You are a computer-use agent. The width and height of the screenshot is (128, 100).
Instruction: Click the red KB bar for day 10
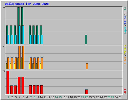coord(42,90)
